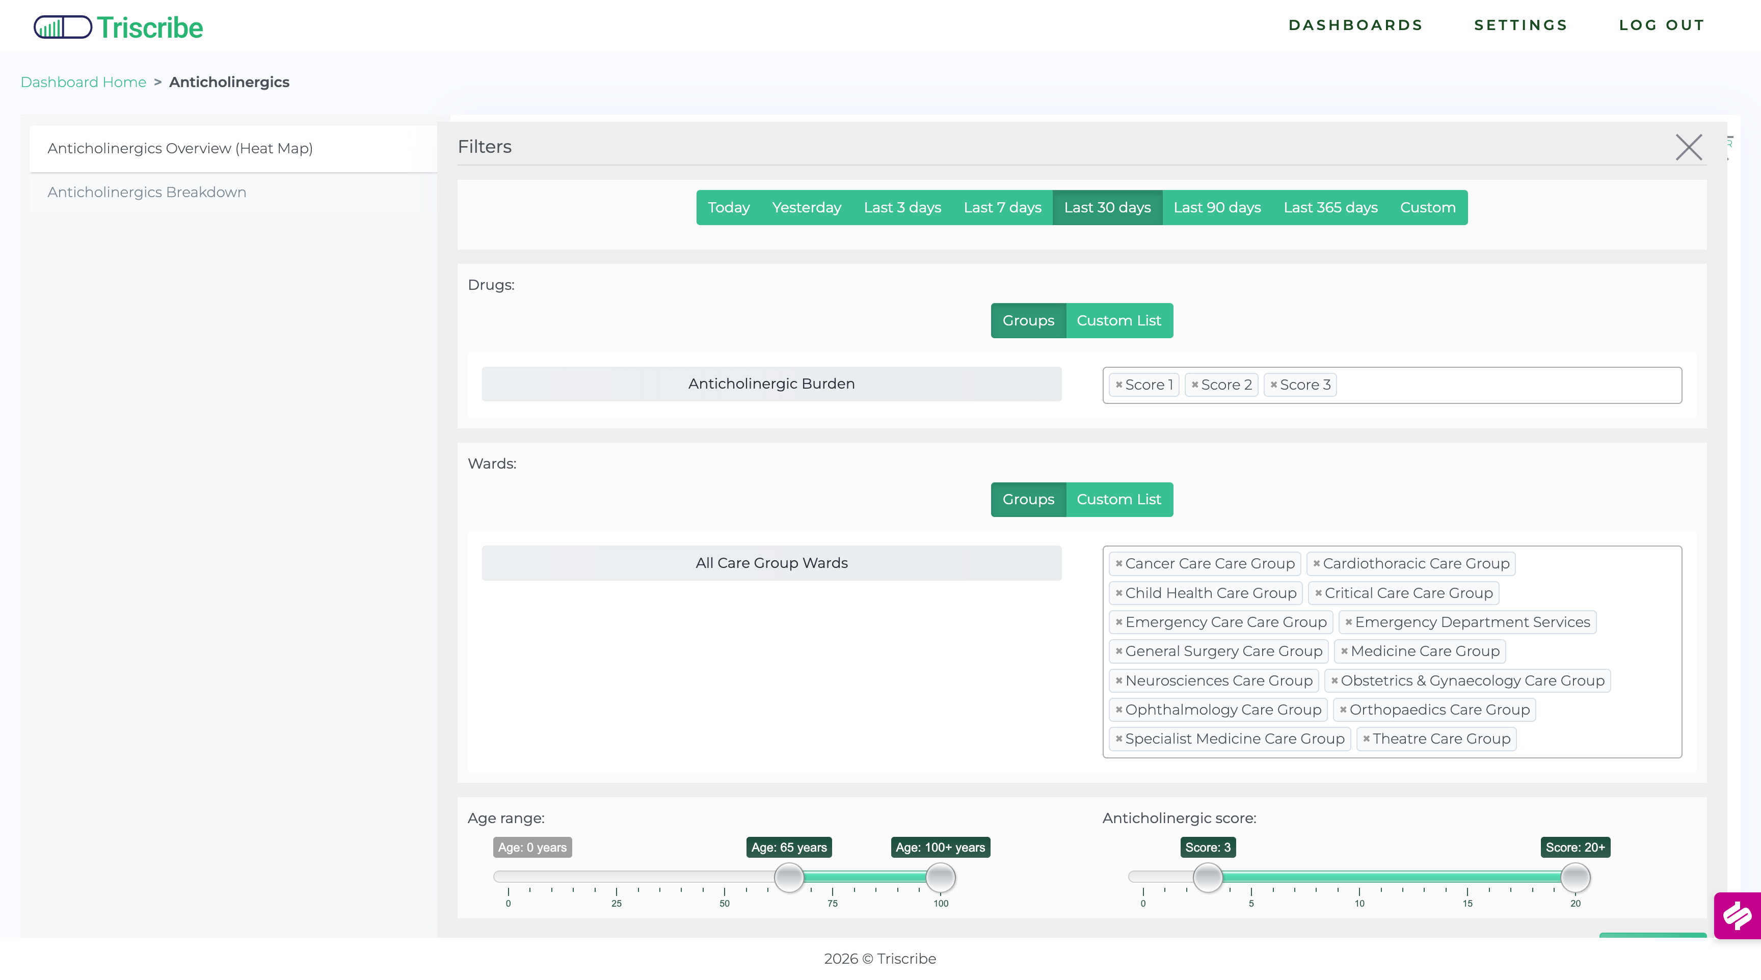Open the All Care Group Wards dropdown
The height and width of the screenshot is (980, 1761).
click(x=771, y=562)
